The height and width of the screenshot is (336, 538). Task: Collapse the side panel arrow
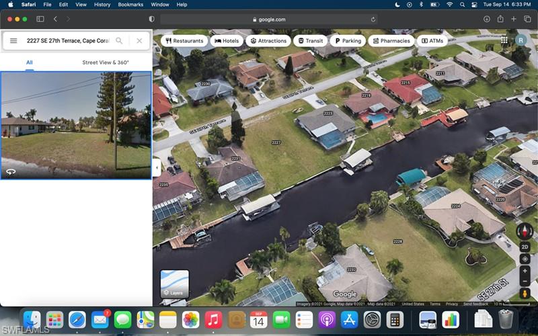pyautogui.click(x=156, y=167)
